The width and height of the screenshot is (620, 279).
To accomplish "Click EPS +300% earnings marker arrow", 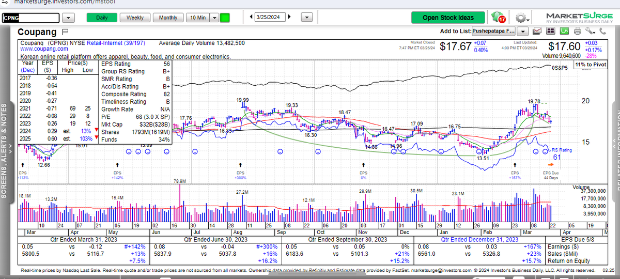I will (x=240, y=164).
